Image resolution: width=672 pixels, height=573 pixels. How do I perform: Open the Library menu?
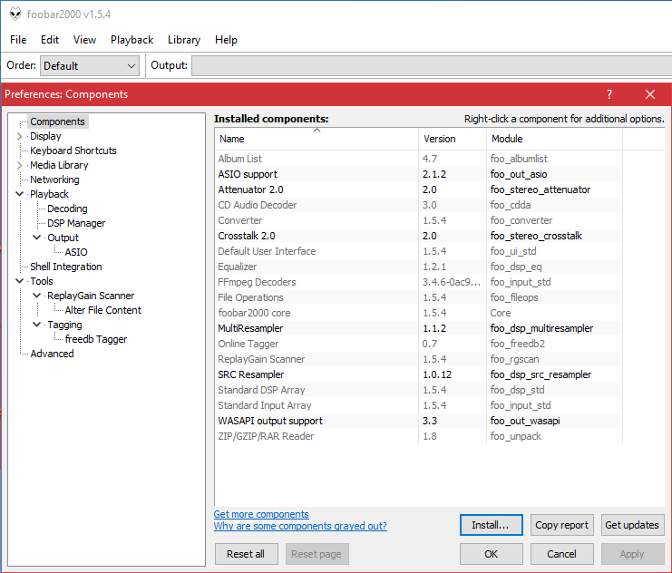(x=184, y=40)
